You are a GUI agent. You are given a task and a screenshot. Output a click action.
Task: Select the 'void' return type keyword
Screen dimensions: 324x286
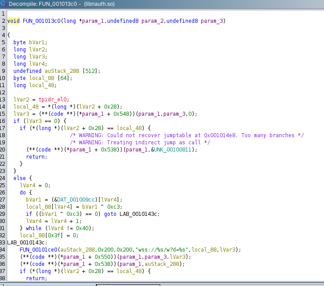tap(13, 21)
